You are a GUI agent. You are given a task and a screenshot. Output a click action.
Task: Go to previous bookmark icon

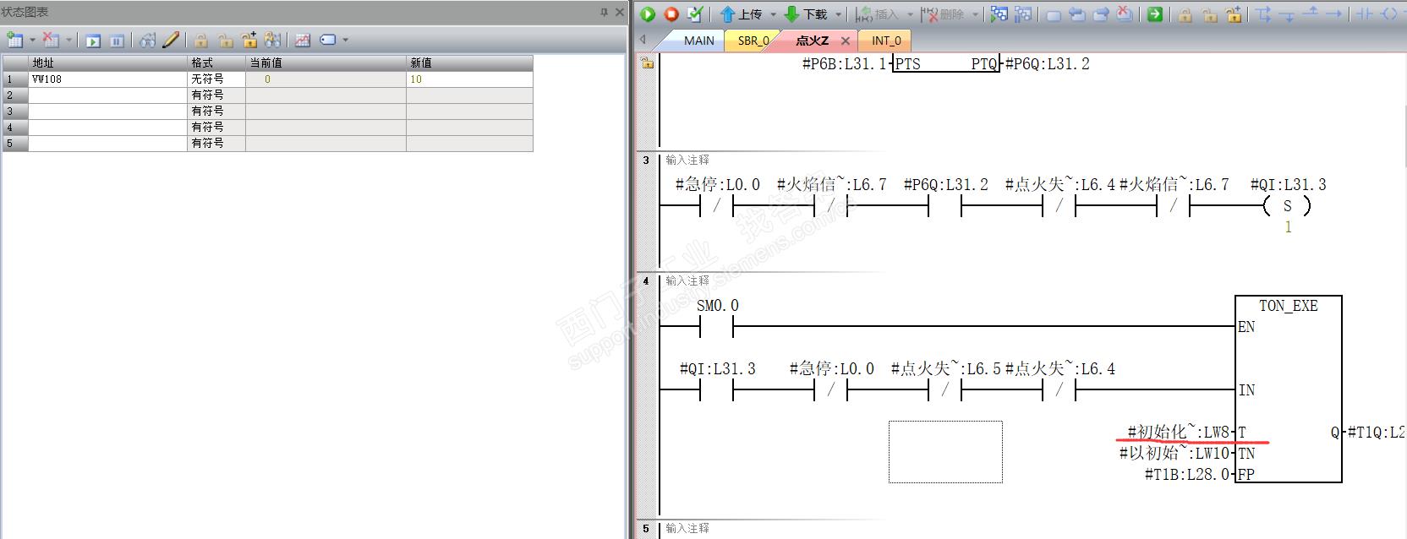tap(1077, 14)
